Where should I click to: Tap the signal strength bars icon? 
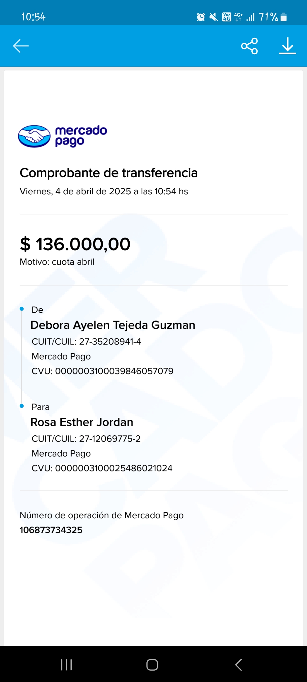pos(250,17)
